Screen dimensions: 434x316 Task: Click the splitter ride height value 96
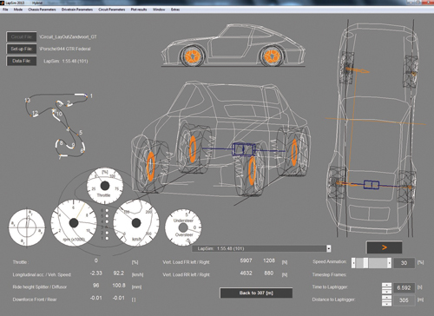click(x=95, y=286)
